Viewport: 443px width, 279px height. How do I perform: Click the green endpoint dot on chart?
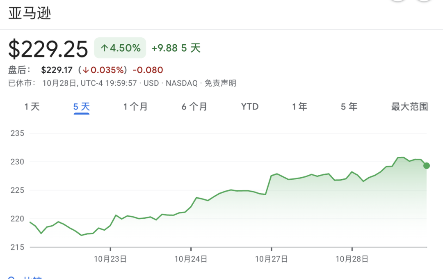(x=427, y=166)
